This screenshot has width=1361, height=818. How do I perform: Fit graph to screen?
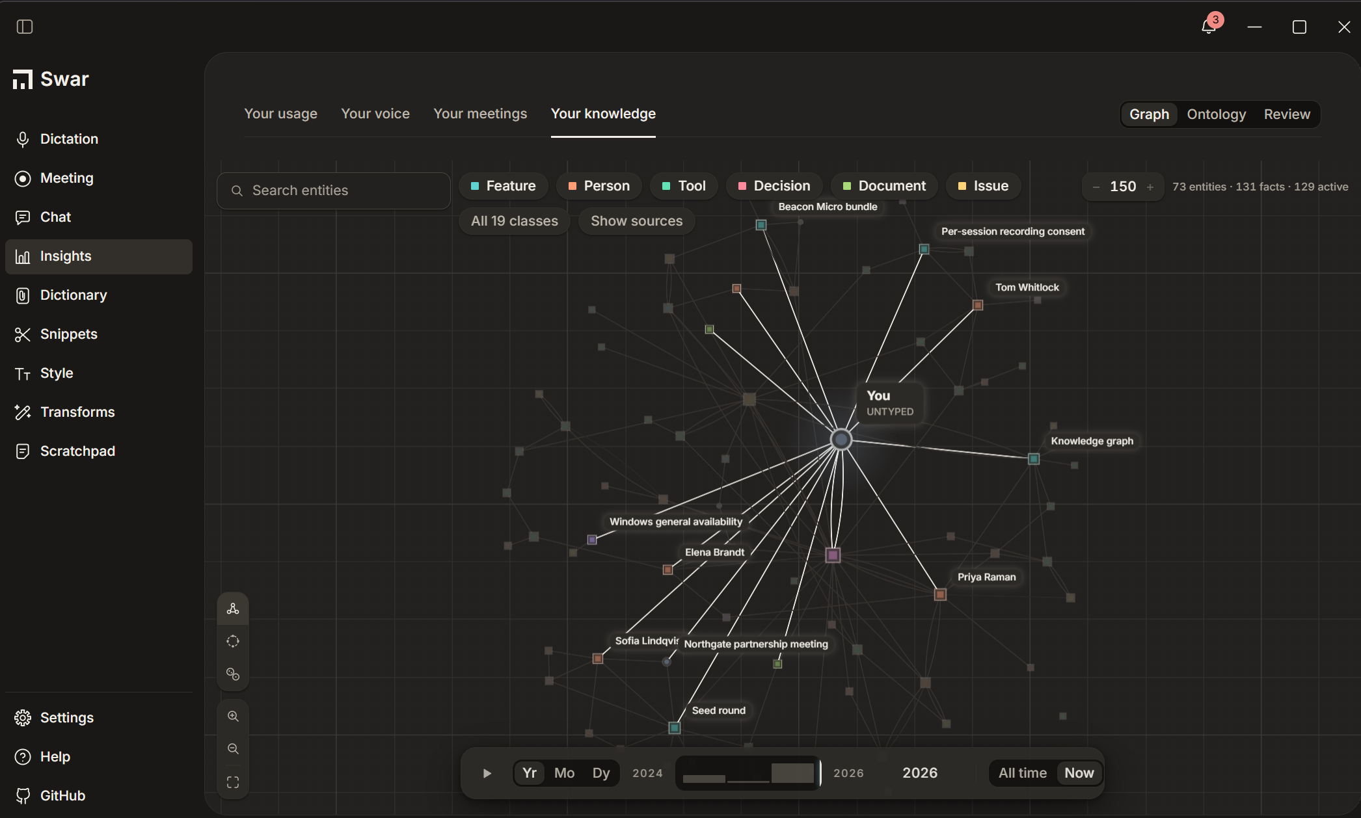pos(233,782)
